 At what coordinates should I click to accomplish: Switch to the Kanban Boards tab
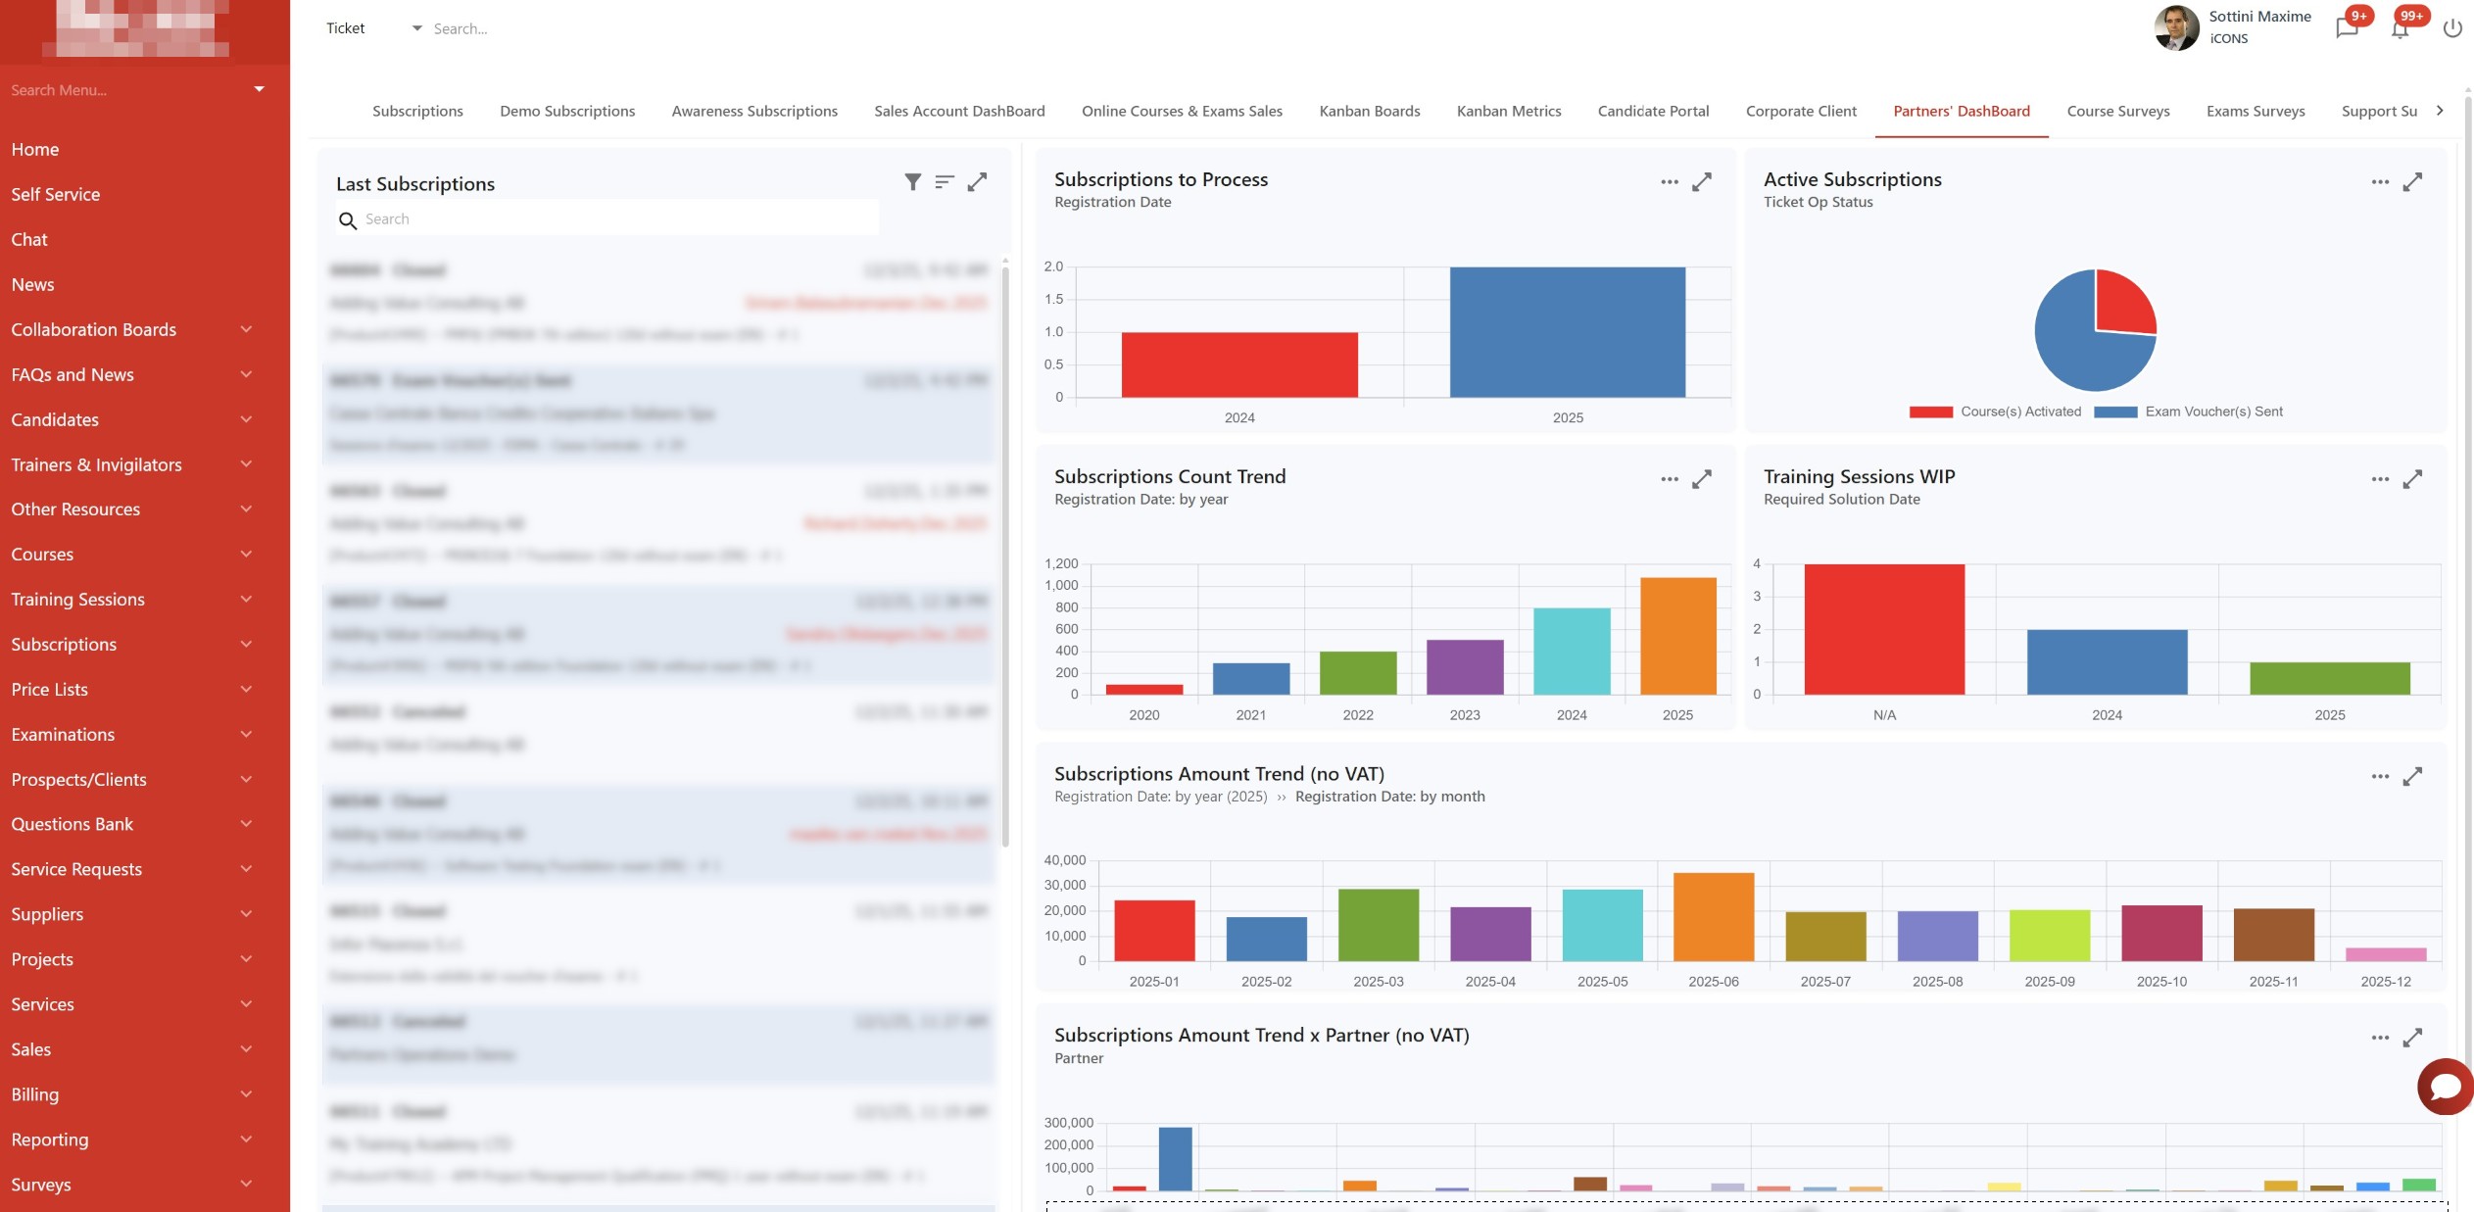(1369, 111)
